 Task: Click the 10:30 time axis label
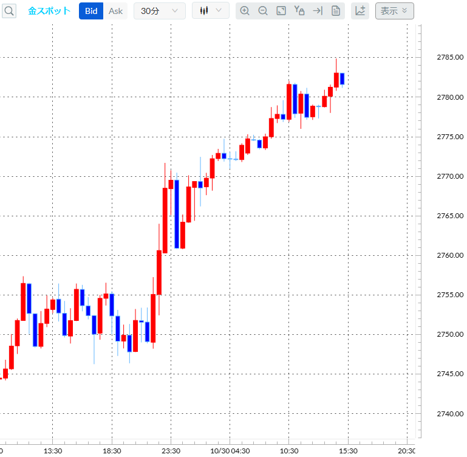tap(289, 451)
